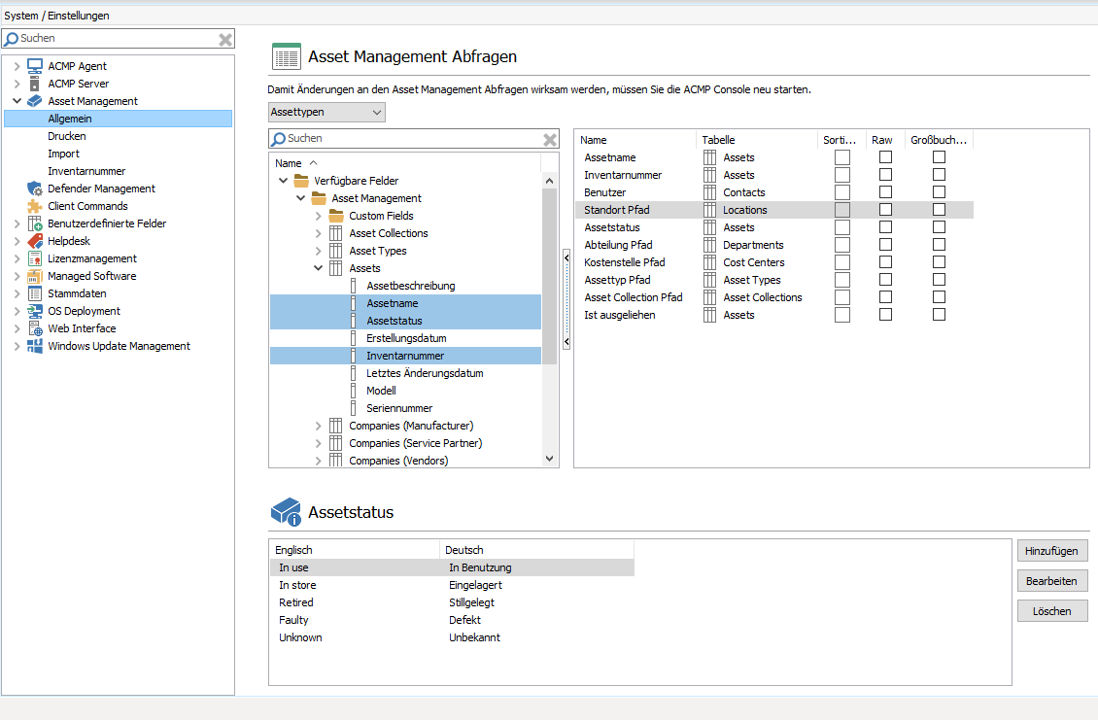Check Großbuchstaben for the Benutzer row
The image size is (1098, 721).
point(938,191)
